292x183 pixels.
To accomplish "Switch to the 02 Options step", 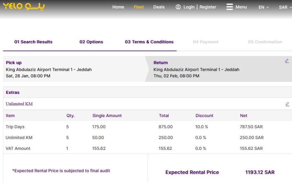I will (91, 42).
